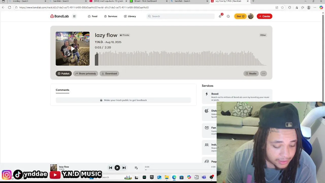Screen dimensions: 325x183
Task: Click the lazy flow thumbnail in player bar
Action: 54,168
